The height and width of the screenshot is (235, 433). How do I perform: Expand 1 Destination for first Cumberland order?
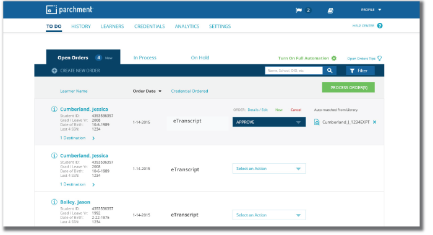77,138
